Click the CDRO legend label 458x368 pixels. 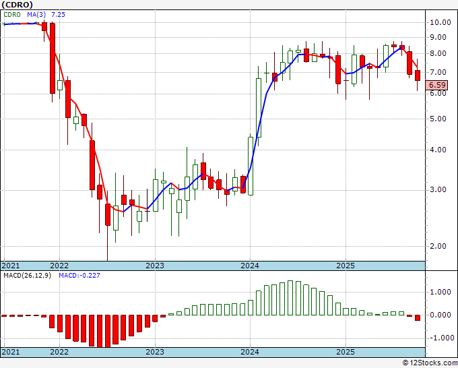pos(12,14)
